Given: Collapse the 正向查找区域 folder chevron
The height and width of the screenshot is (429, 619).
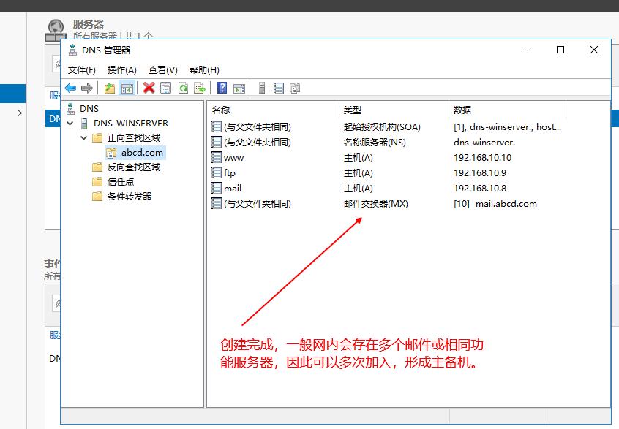Looking at the screenshot, I should [83, 139].
